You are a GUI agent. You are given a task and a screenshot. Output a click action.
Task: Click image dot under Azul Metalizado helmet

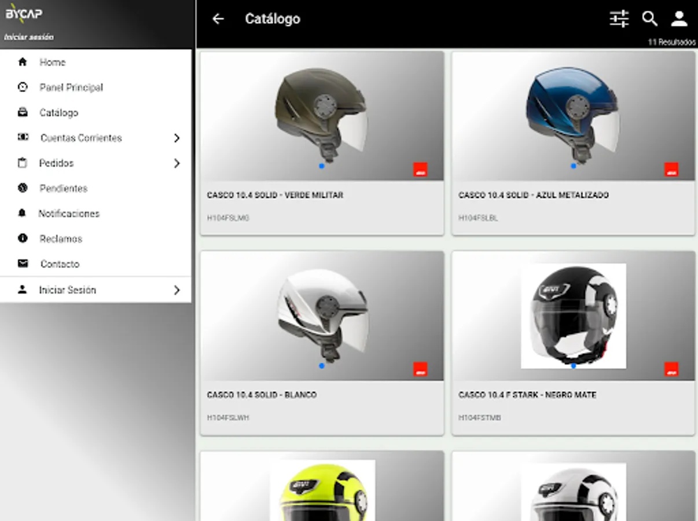573,166
